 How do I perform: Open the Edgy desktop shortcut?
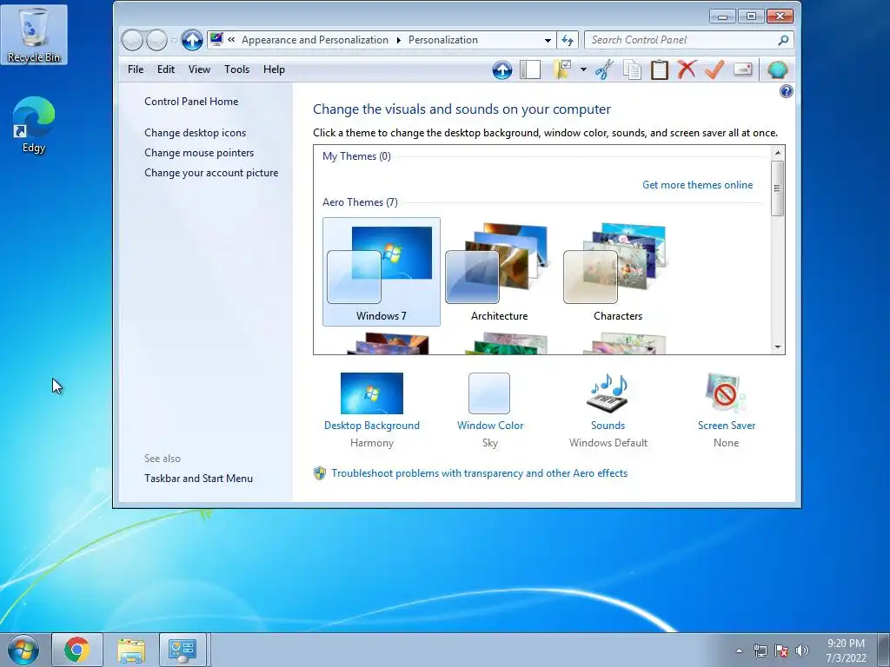coord(34,125)
